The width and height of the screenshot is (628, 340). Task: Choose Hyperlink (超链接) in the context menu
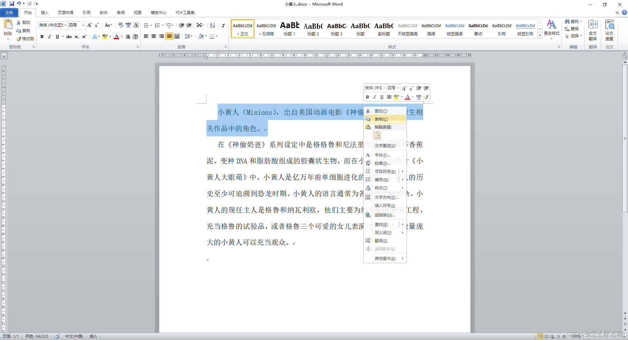pyautogui.click(x=385, y=215)
